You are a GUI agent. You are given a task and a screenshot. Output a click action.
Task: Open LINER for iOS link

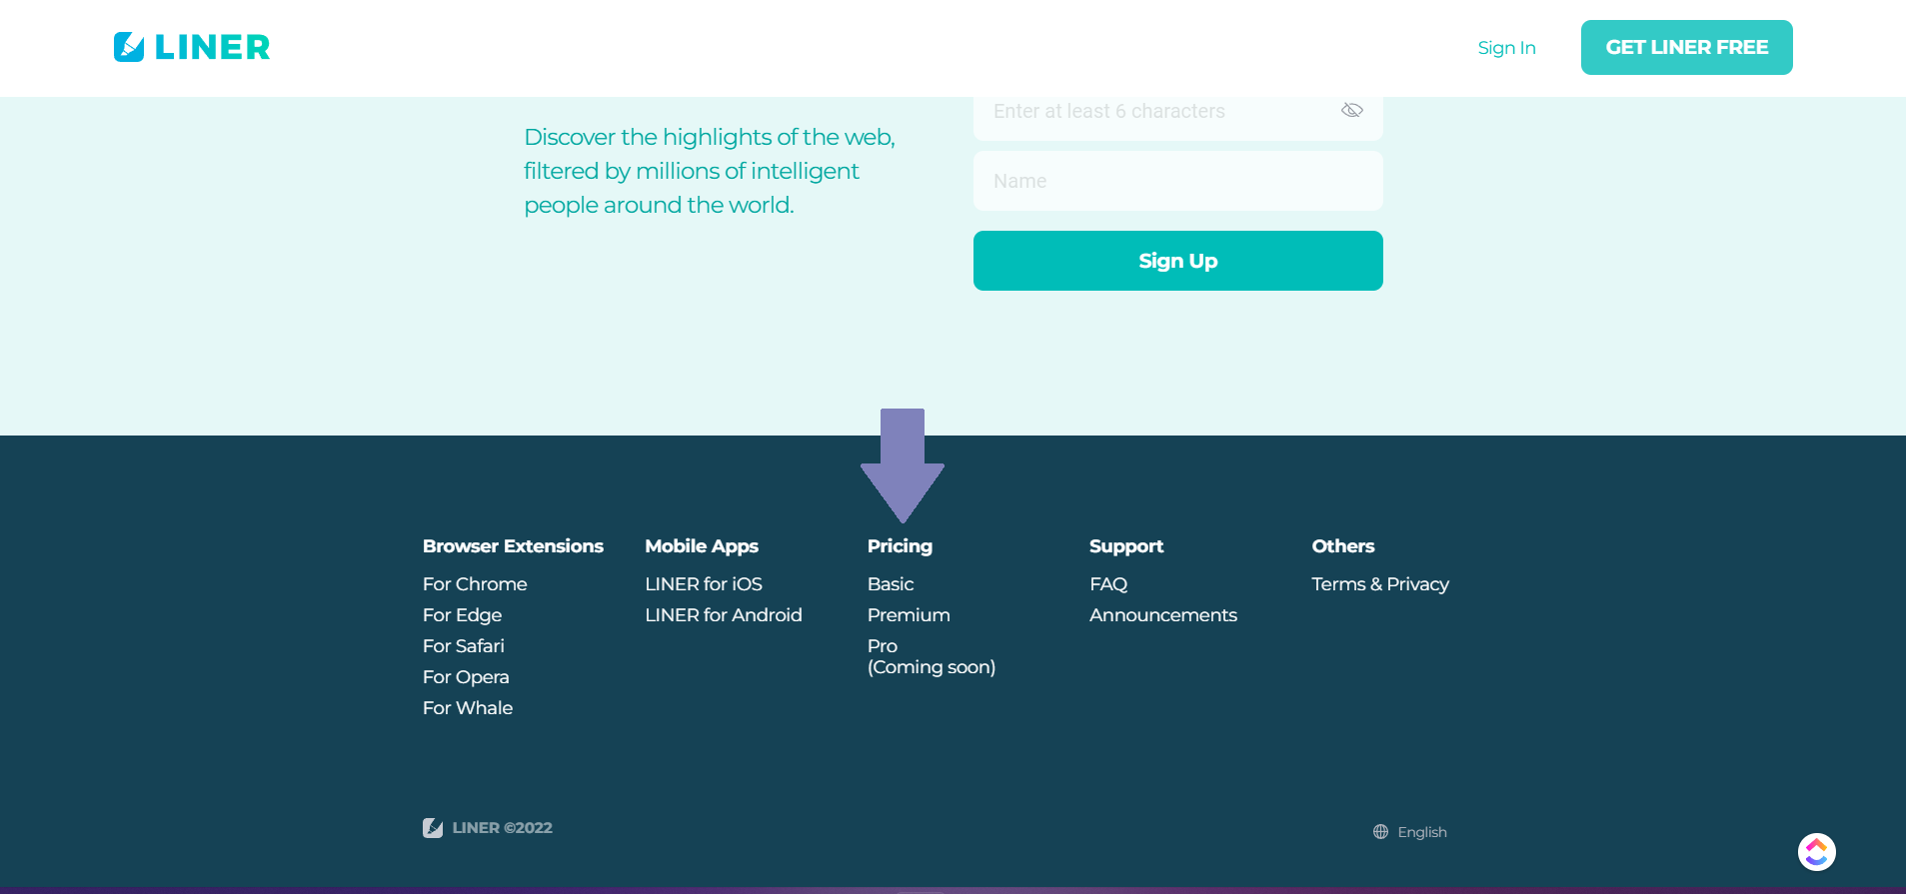pyautogui.click(x=704, y=584)
